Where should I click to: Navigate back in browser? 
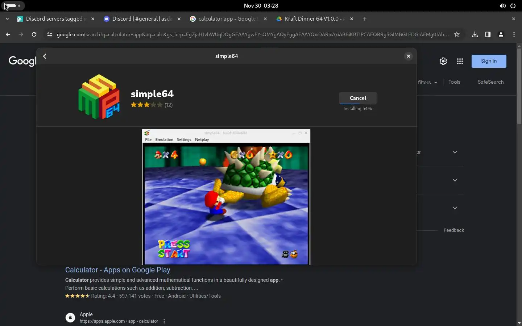pyautogui.click(x=8, y=34)
